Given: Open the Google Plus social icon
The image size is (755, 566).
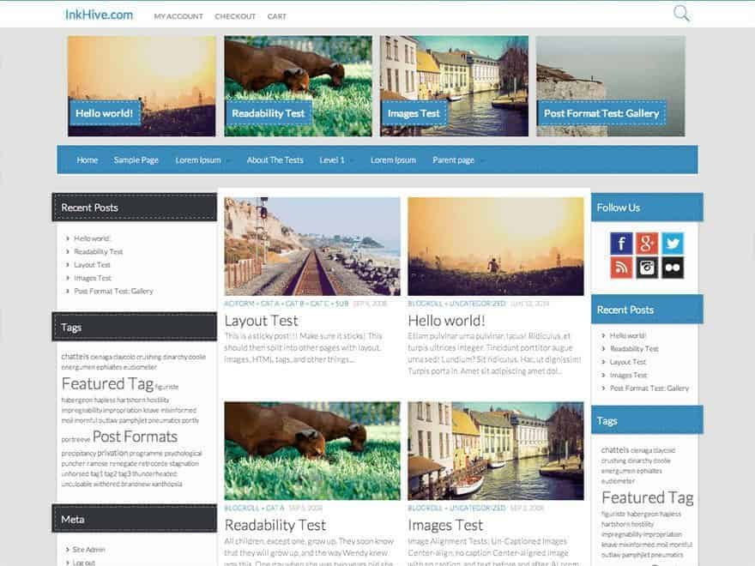Looking at the screenshot, I should coord(647,244).
